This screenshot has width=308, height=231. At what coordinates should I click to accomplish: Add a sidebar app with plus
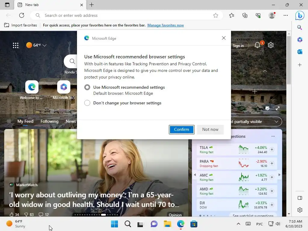pos(300,65)
